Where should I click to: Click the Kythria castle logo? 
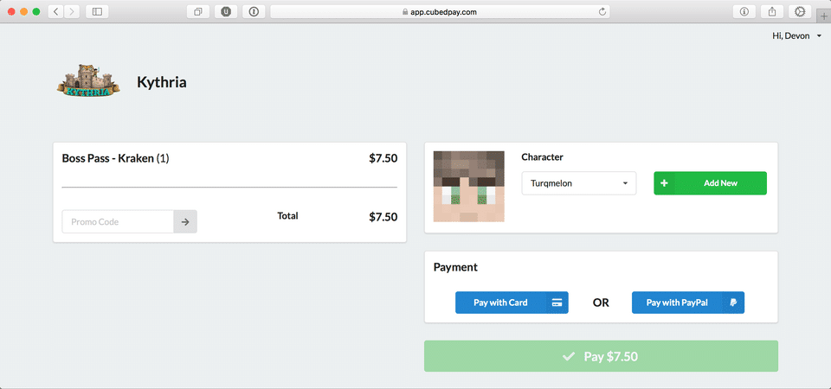(88, 81)
